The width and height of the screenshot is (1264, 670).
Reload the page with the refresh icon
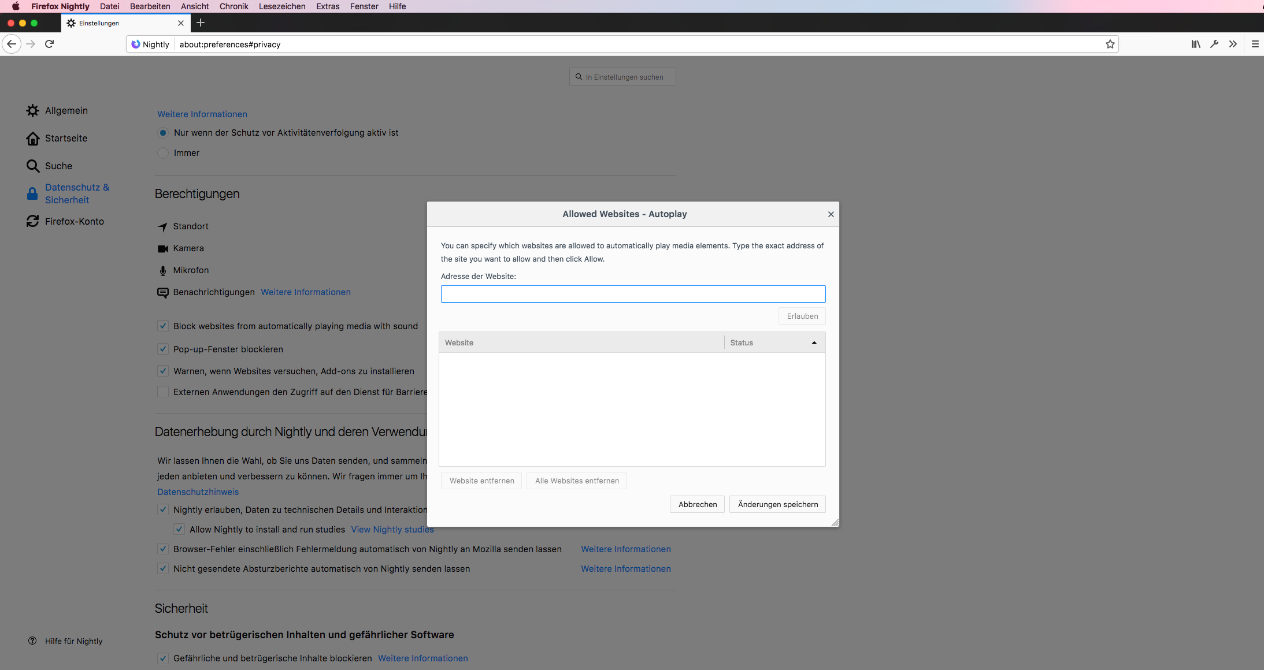click(50, 44)
